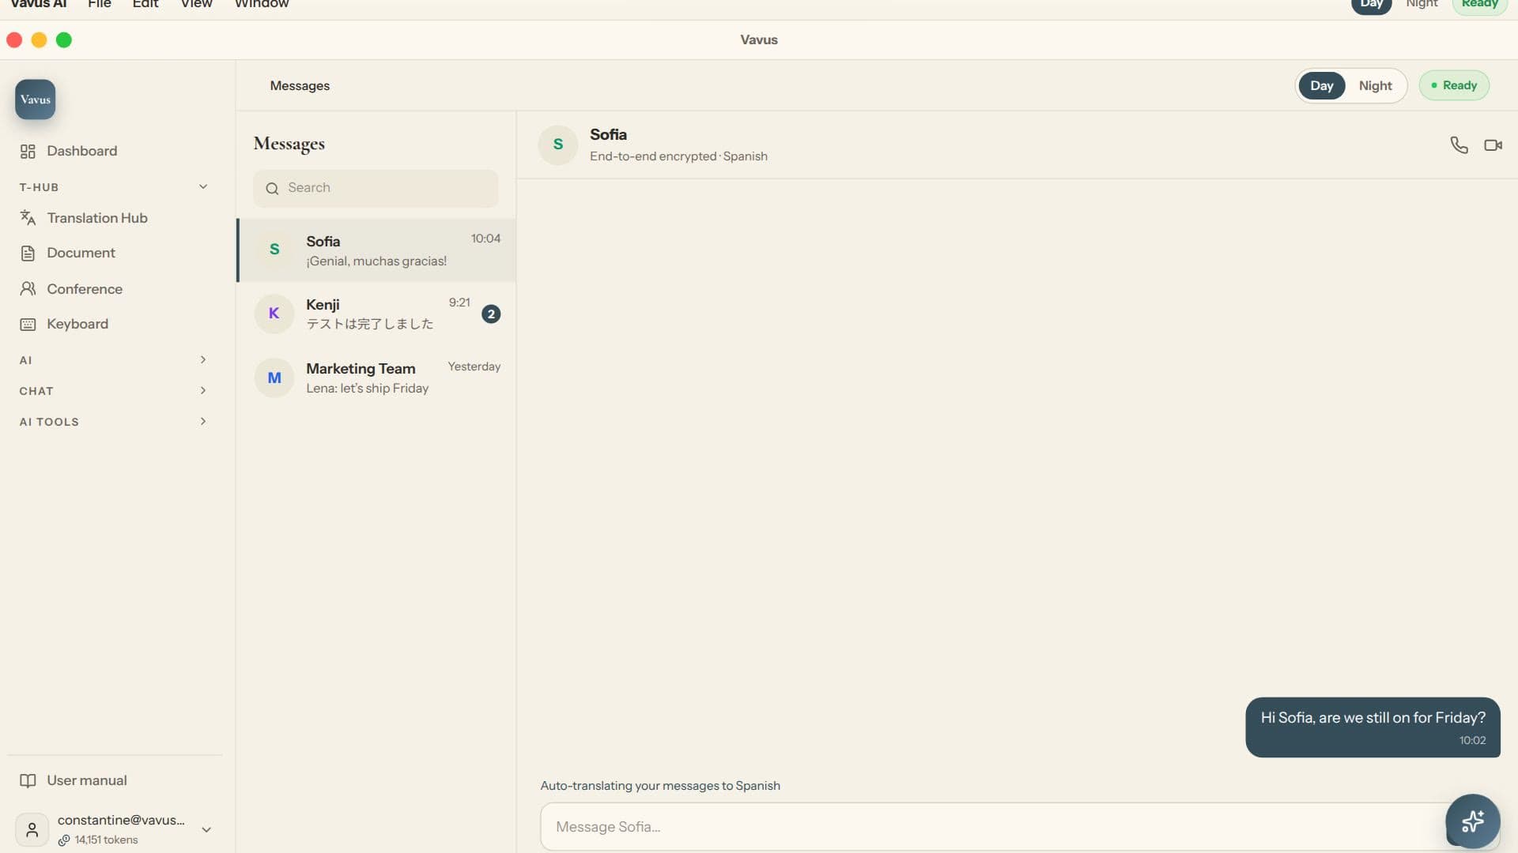
Task: Click Sofia's avatar in chat header
Action: pos(558,145)
